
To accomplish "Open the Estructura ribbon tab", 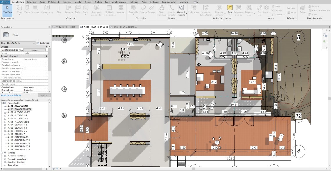I will (31, 2).
